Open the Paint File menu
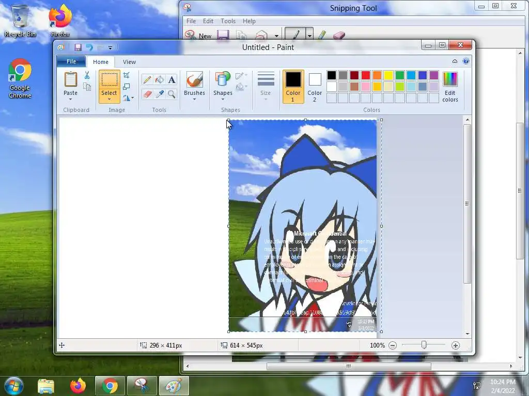Image resolution: width=529 pixels, height=396 pixels. 71,61
